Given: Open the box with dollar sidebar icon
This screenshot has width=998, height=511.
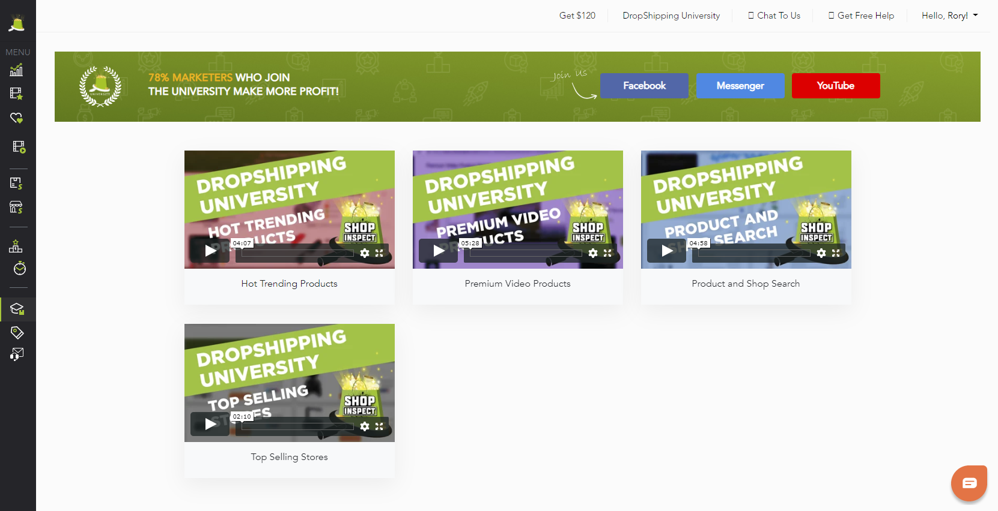Looking at the screenshot, I should pyautogui.click(x=17, y=184).
